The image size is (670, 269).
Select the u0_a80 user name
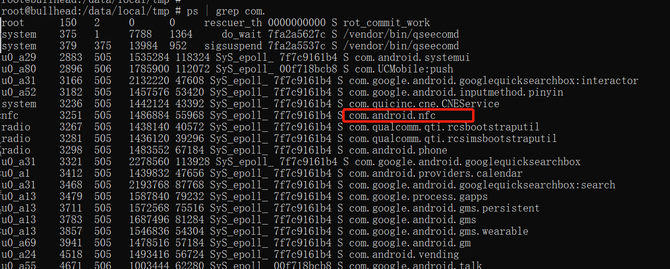click(19, 69)
